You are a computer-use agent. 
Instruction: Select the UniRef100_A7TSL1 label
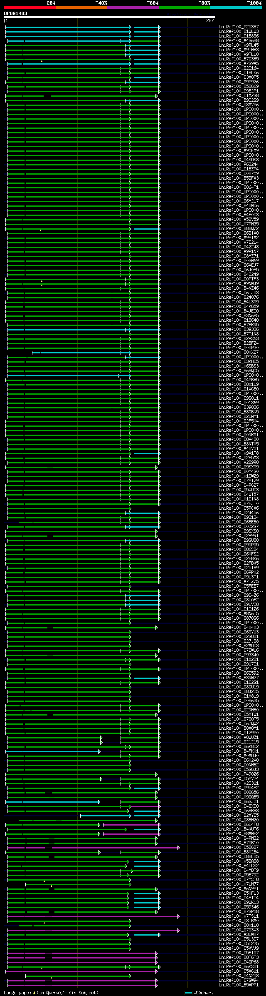[x=239, y=916]
